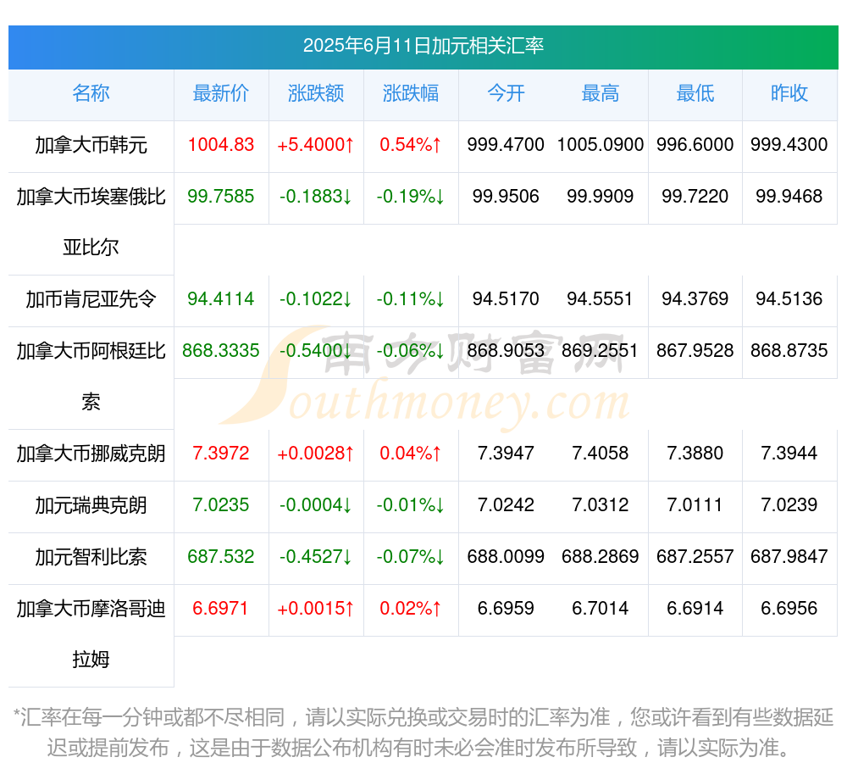This screenshot has height=774, width=847.
Task: Click row name 加元智利比索
Action: (91, 557)
